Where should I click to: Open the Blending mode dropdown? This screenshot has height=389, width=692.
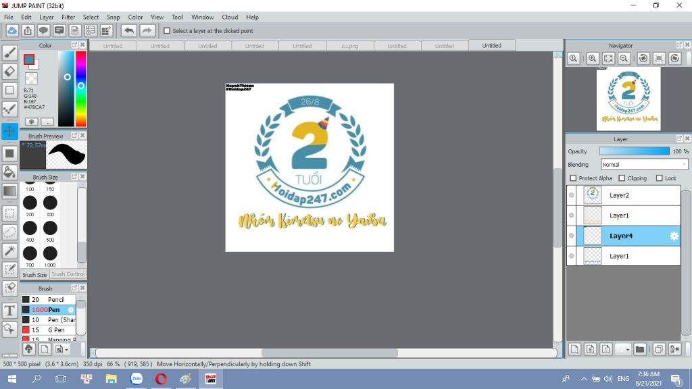[x=644, y=165]
